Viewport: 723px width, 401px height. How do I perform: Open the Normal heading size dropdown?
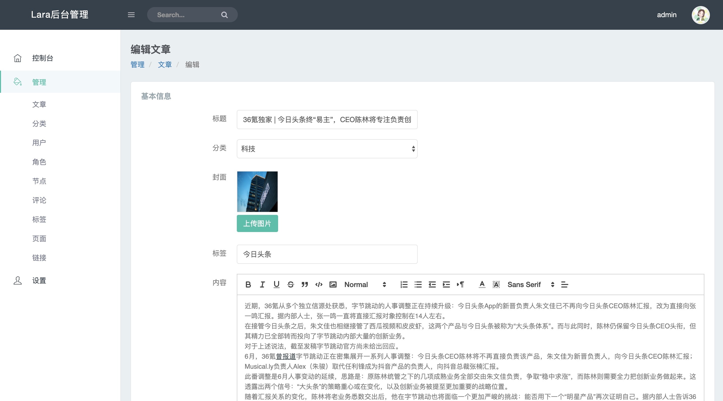tap(365, 284)
